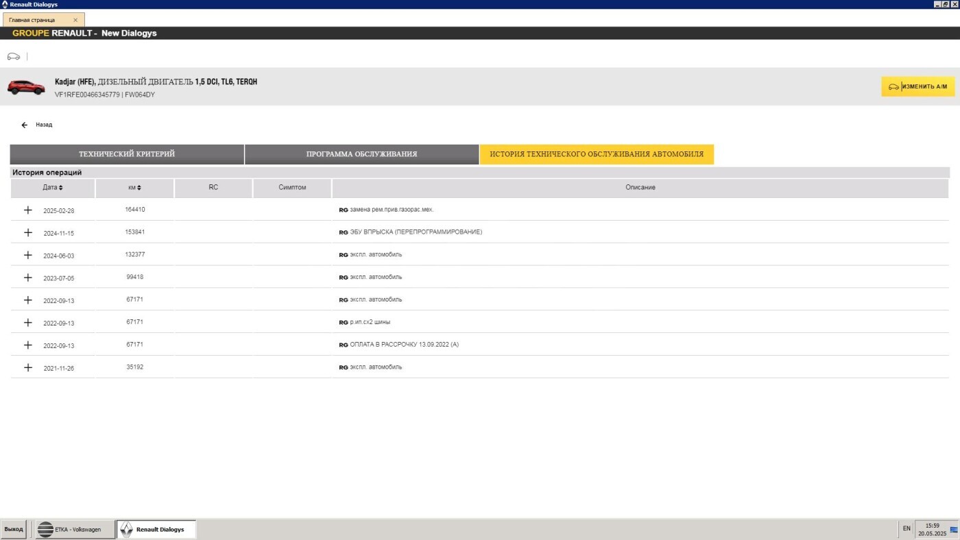Click the date 2023-07-05
Viewport: 960px width, 540px height.
58,278
